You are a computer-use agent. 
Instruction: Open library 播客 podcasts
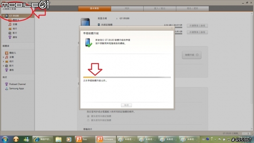pyautogui.click(x=10, y=70)
